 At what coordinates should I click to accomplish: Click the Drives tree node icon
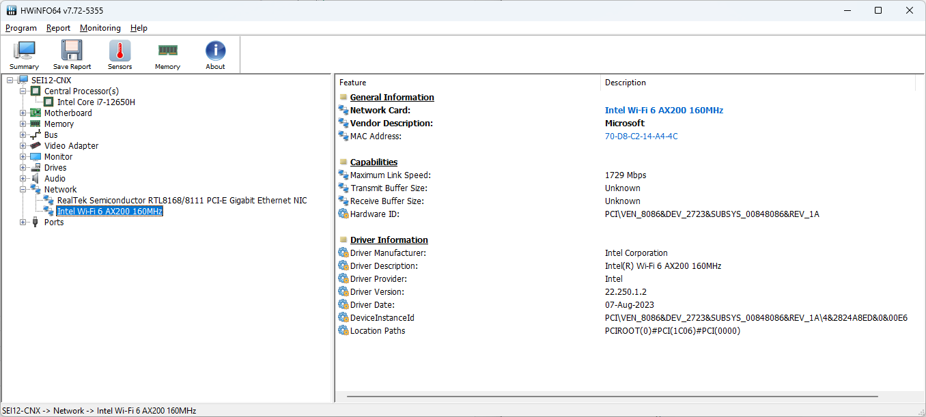tap(36, 168)
